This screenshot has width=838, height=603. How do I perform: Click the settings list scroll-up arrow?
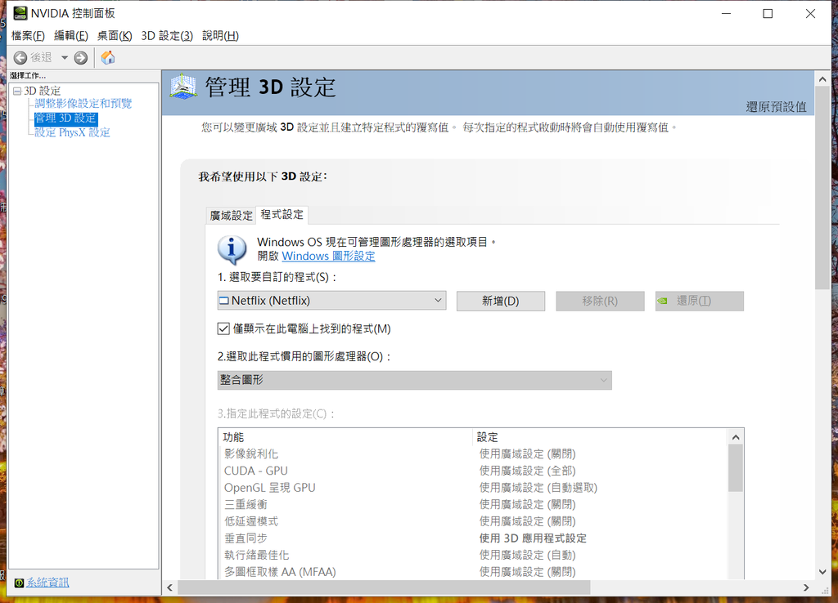pos(736,437)
